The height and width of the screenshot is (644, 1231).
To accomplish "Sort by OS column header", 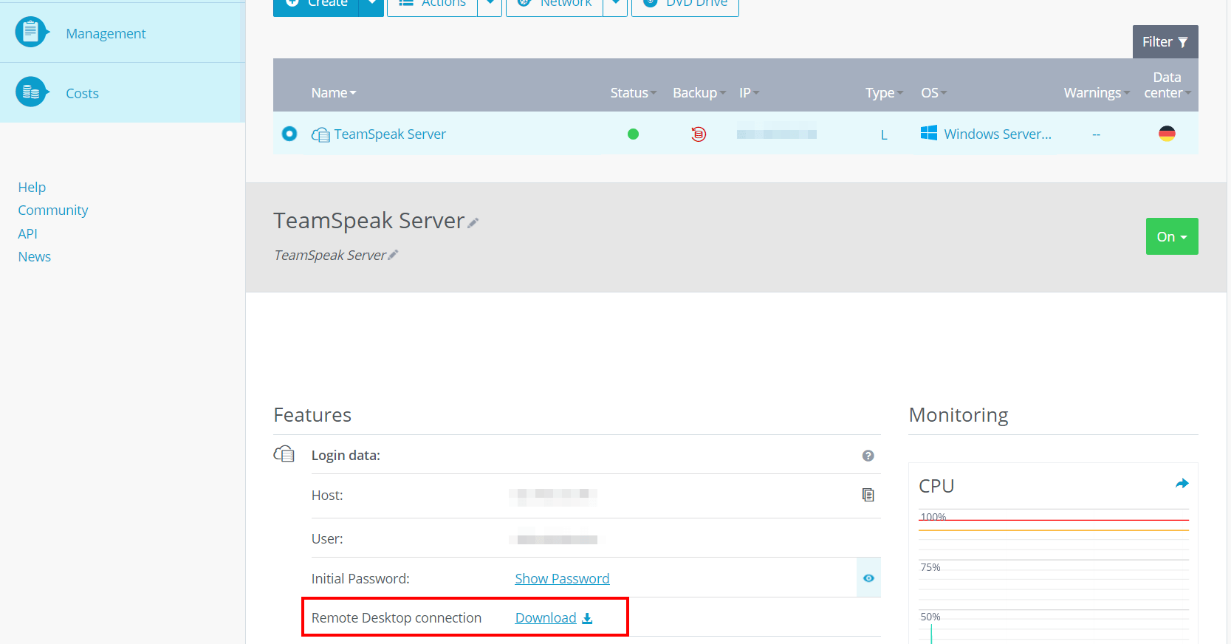I will click(x=933, y=92).
